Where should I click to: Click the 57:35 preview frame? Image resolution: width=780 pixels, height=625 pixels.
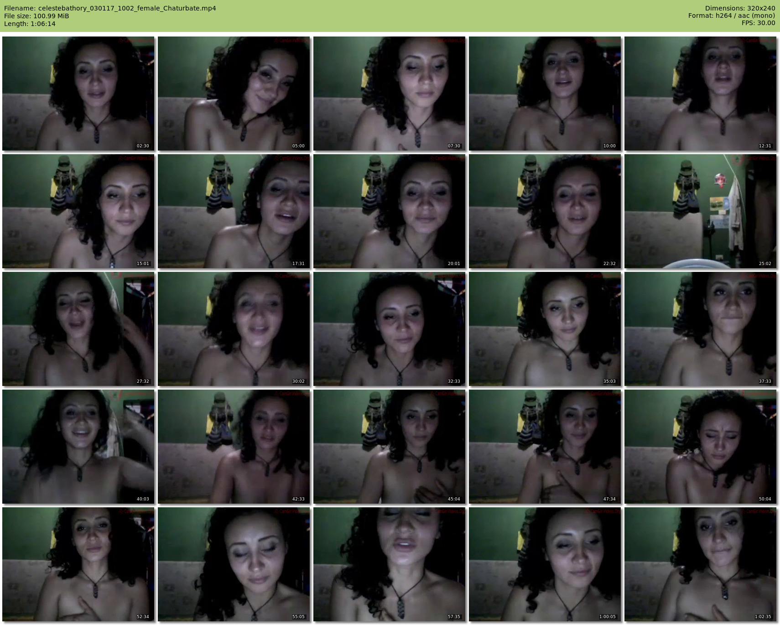click(x=390, y=564)
